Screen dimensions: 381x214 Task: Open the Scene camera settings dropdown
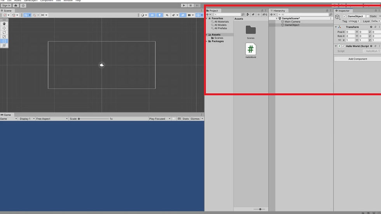[x=190, y=15]
